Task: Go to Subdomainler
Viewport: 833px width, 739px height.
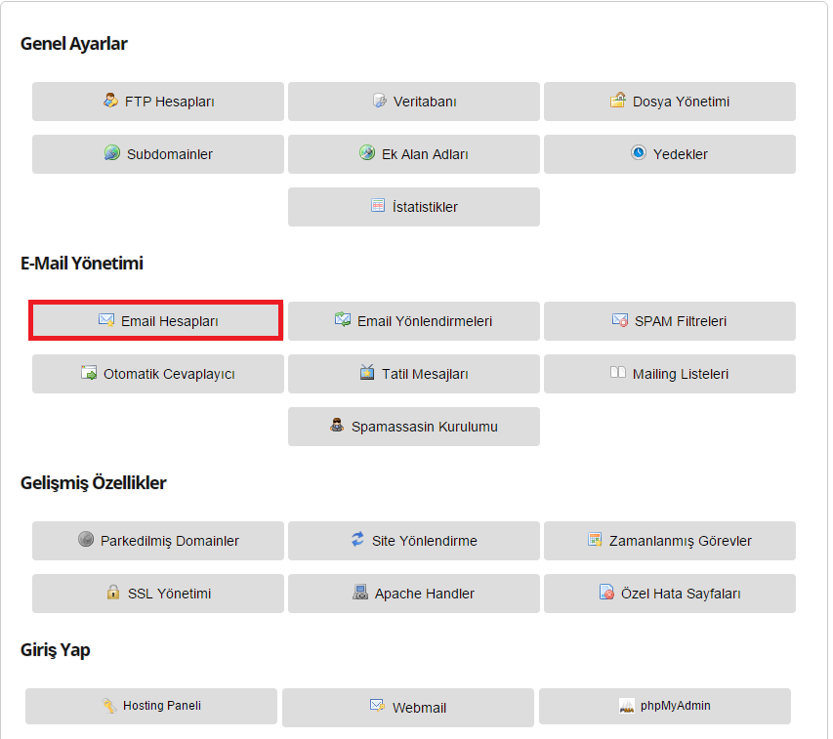Action: click(158, 154)
